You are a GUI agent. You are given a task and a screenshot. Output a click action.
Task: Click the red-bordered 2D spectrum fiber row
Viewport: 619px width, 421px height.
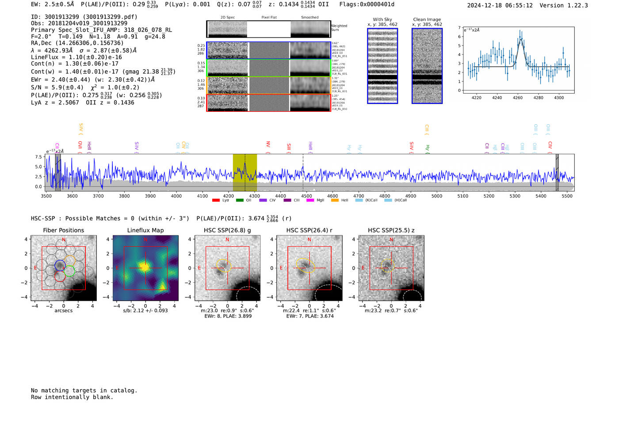coord(269,103)
